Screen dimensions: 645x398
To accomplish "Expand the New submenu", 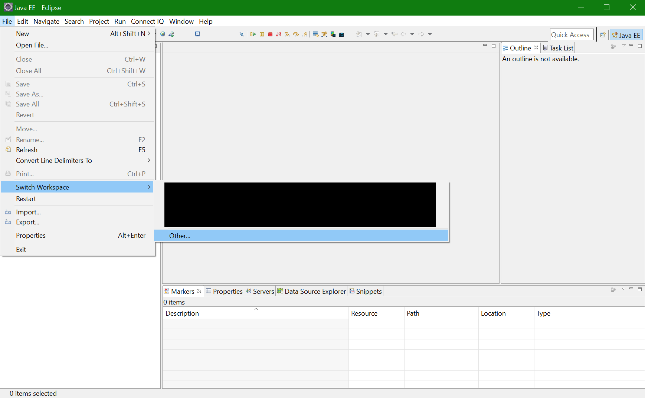I will (x=77, y=33).
